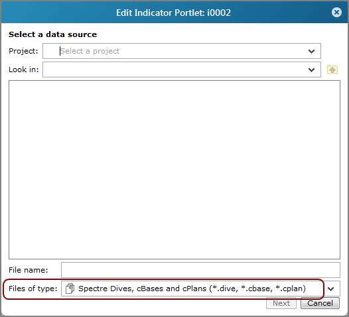
Task: Close the Edit Indicator Portlet dialog
Action: 336,13
